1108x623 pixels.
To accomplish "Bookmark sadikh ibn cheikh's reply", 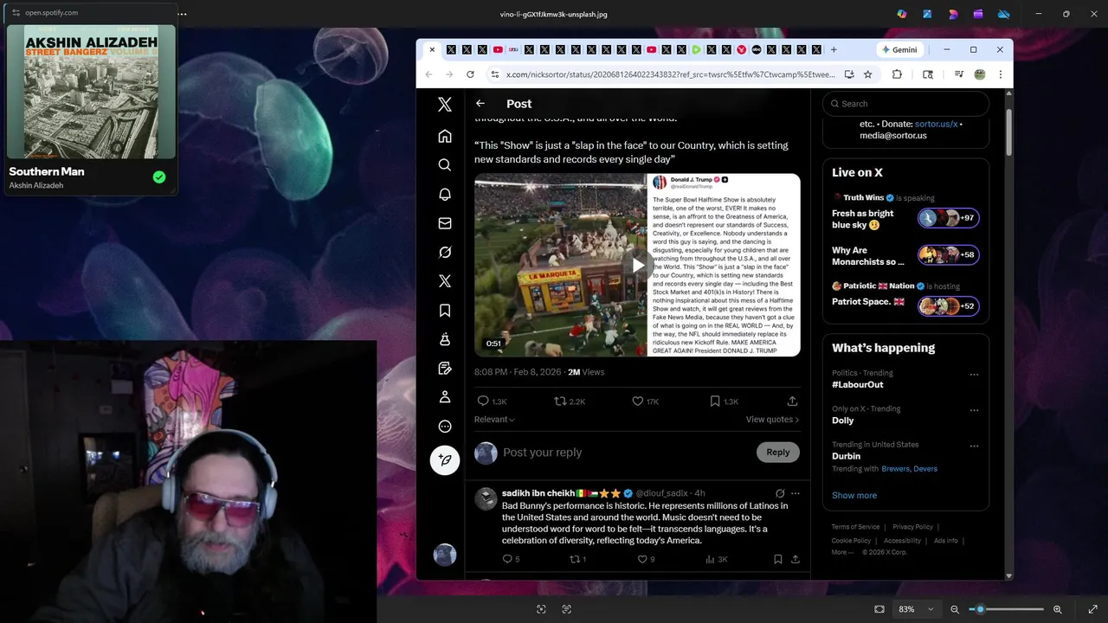I will pyautogui.click(x=777, y=559).
